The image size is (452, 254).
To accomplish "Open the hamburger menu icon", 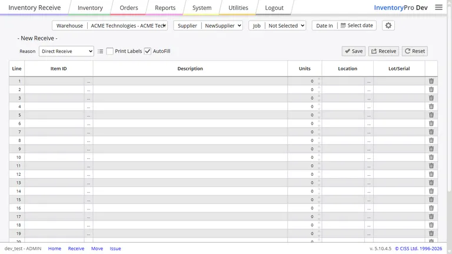I will click(x=438, y=8).
